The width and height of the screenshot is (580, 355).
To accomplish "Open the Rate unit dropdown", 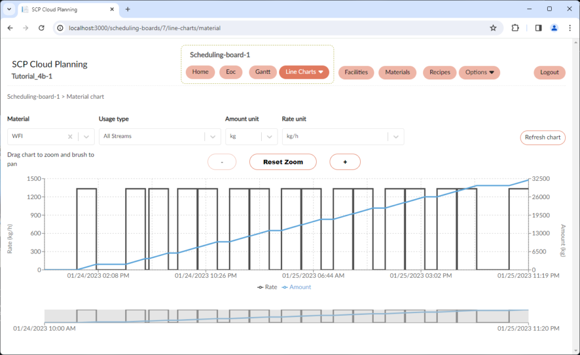I will (x=395, y=136).
